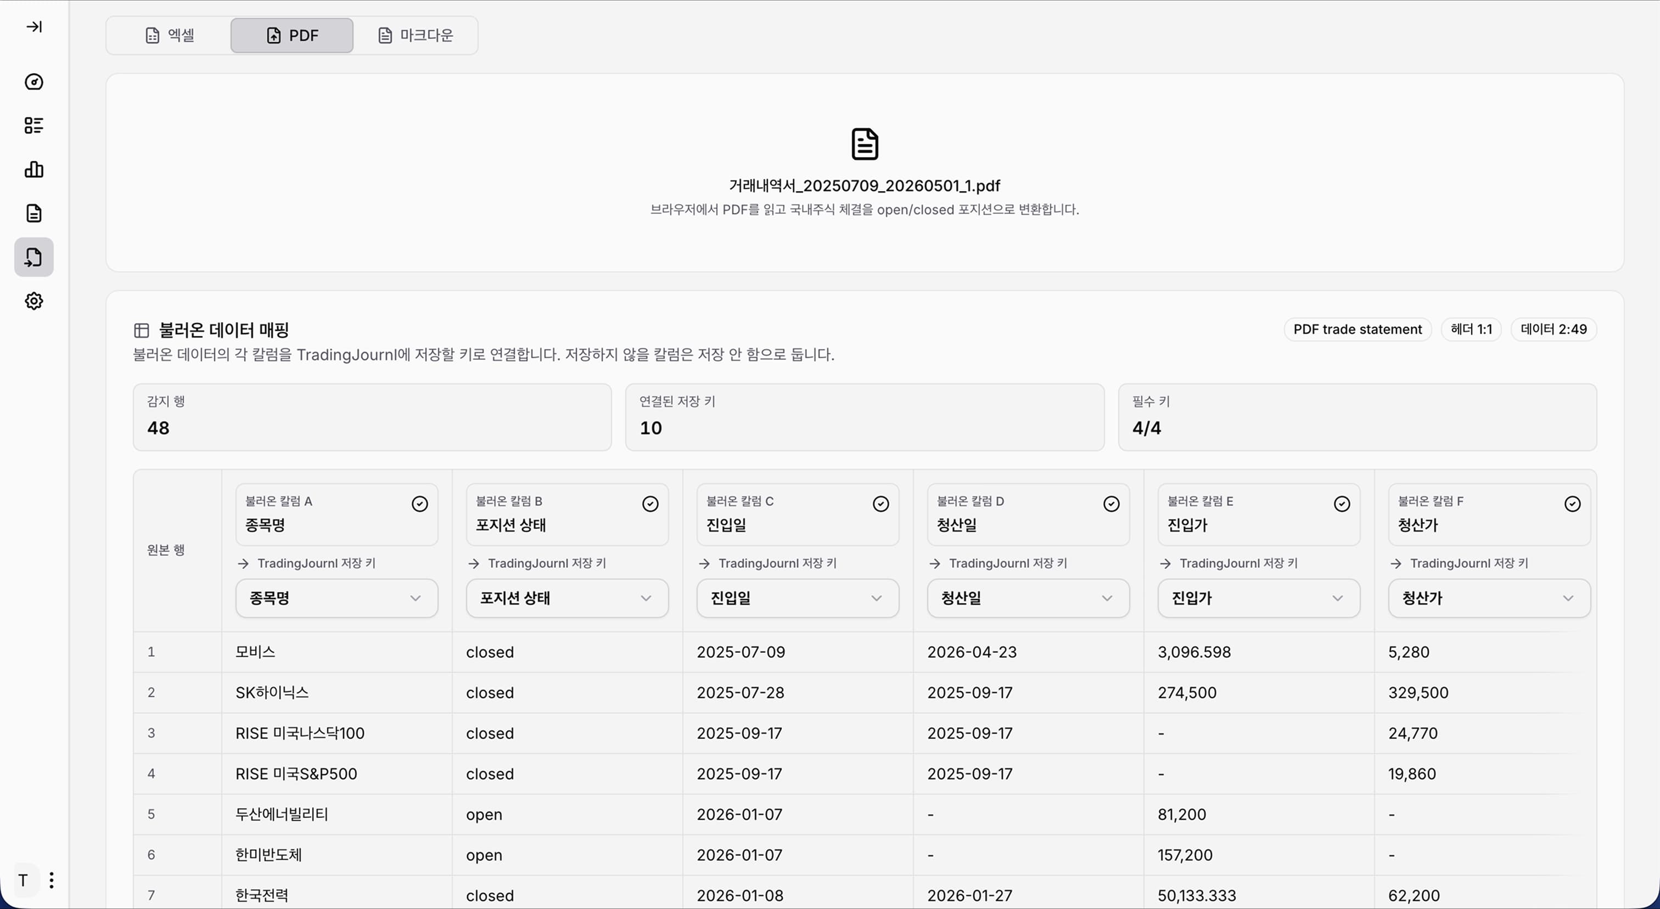Toggle check circle on column C 진입일
1660x909 pixels.
pos(881,504)
